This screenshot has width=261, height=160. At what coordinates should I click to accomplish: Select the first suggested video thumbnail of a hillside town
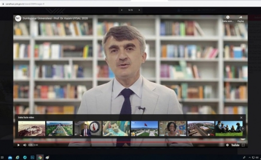31,128
